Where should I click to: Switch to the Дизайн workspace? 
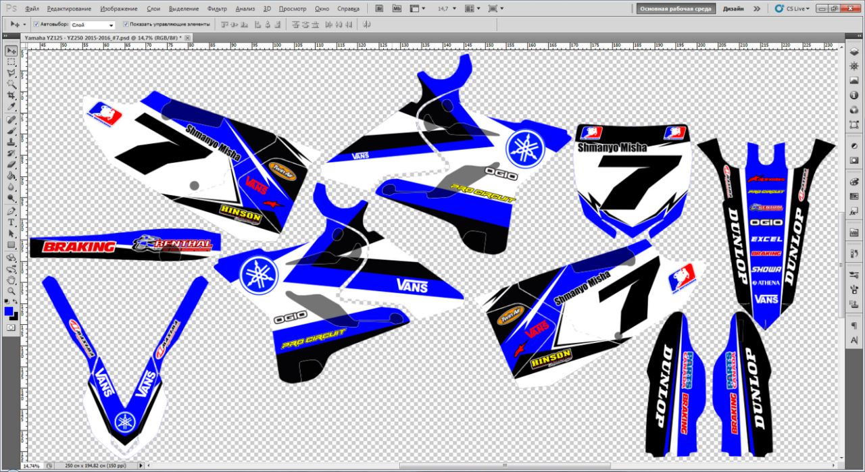tap(733, 9)
